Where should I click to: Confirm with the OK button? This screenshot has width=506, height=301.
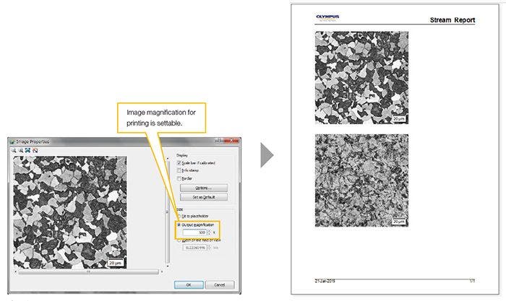(x=189, y=284)
